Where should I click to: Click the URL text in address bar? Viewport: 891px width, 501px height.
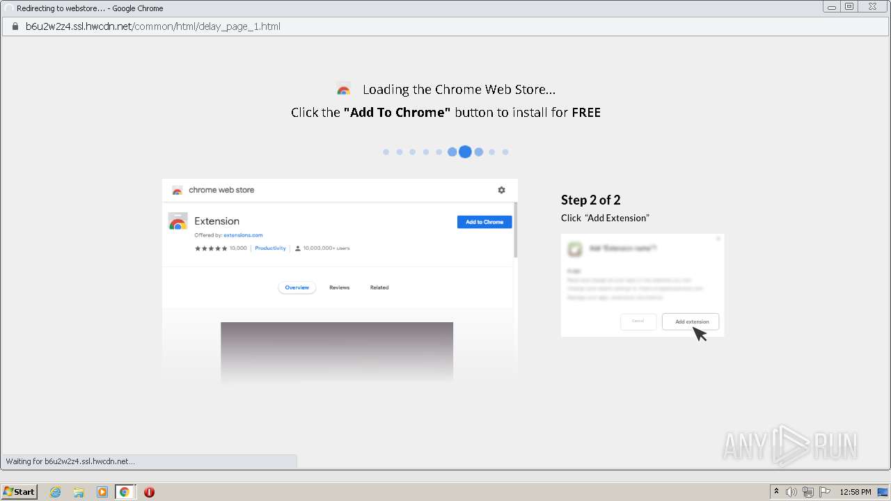point(153,26)
